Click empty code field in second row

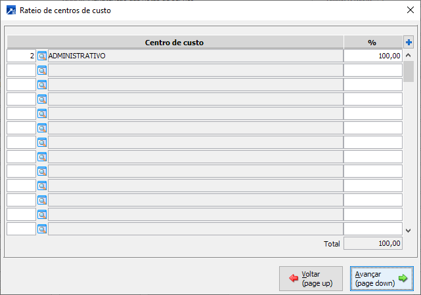click(x=21, y=71)
